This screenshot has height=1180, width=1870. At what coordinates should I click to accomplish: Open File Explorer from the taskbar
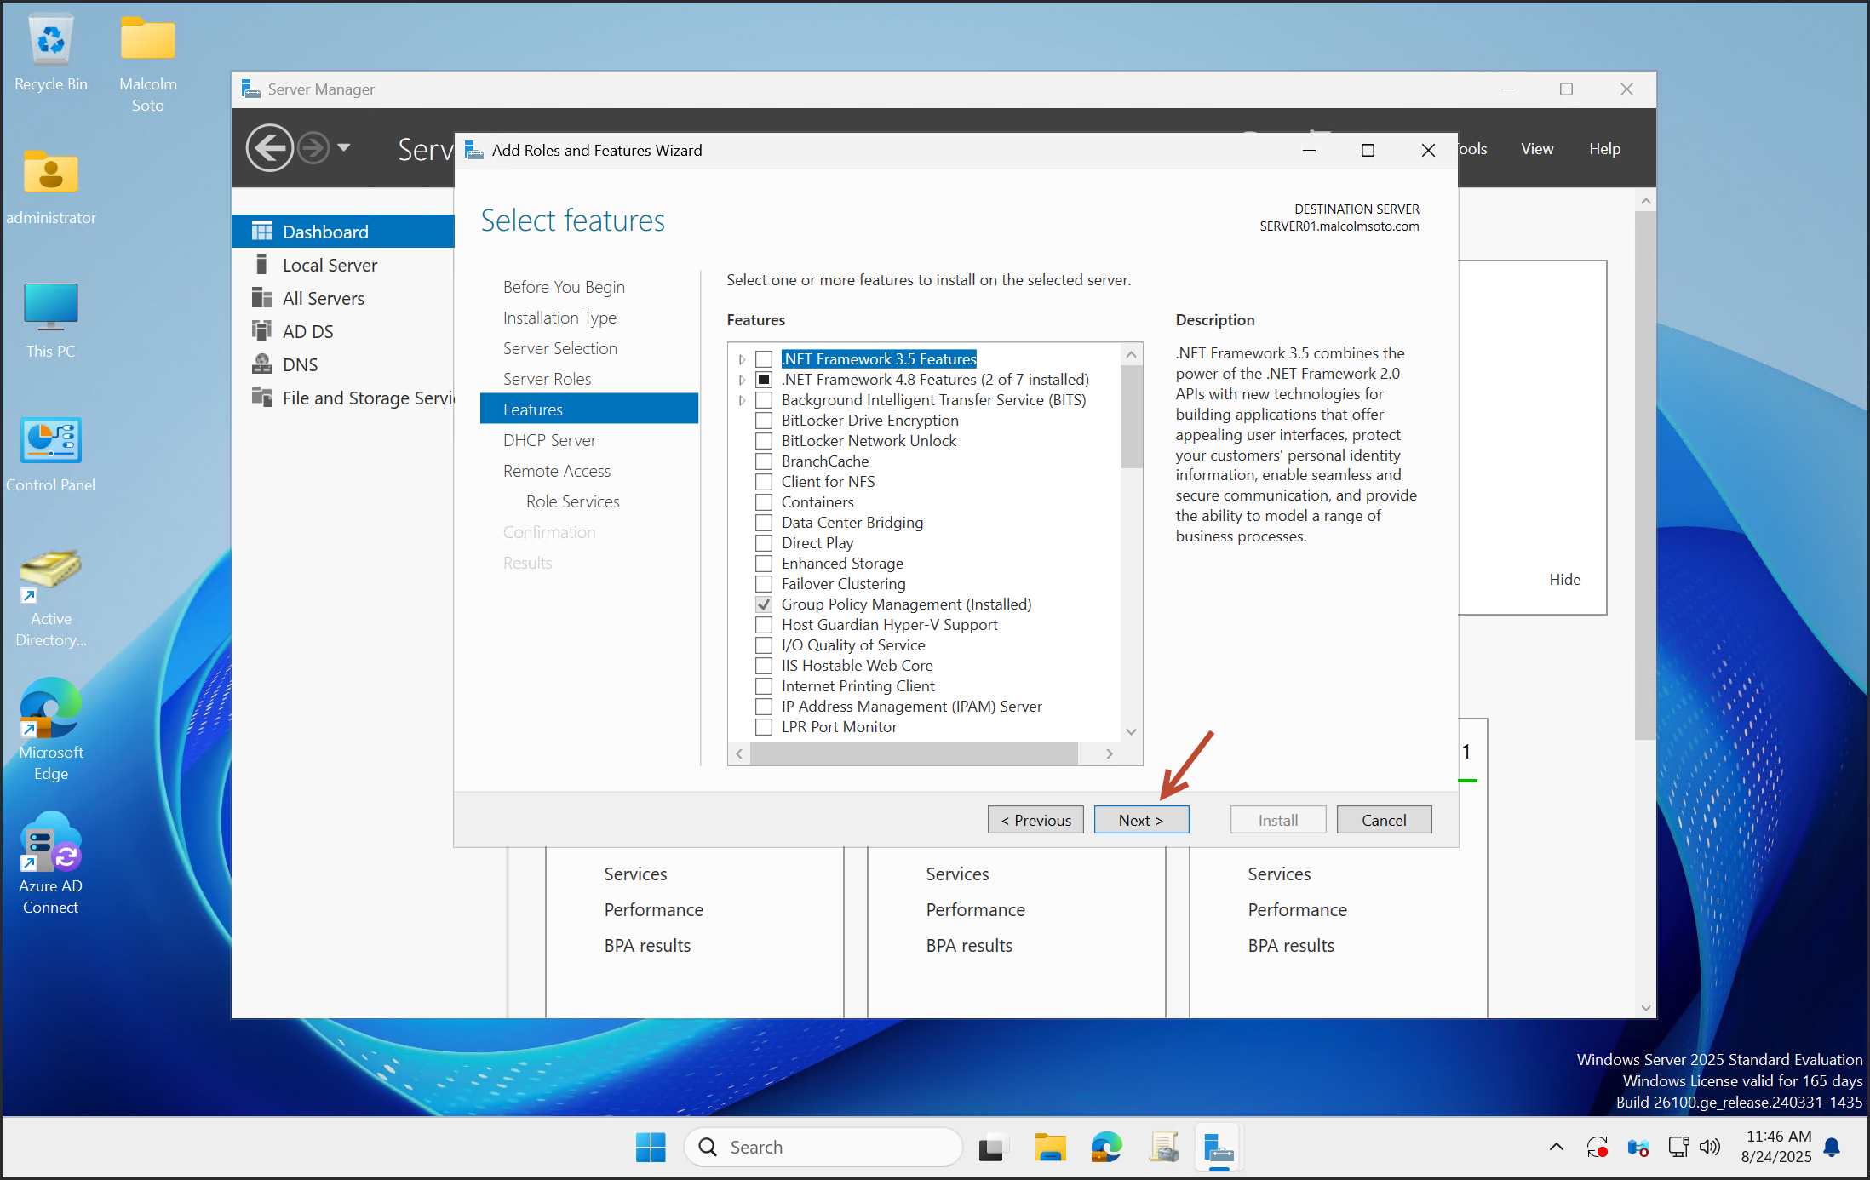pos(1050,1148)
